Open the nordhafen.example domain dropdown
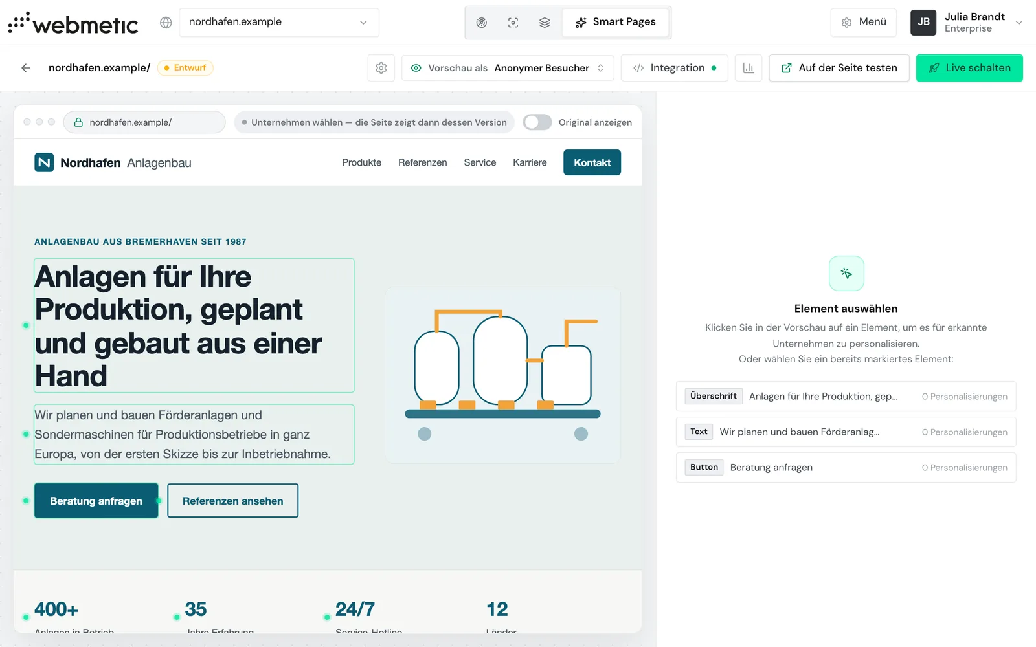The height and width of the screenshot is (647, 1036). [279, 22]
